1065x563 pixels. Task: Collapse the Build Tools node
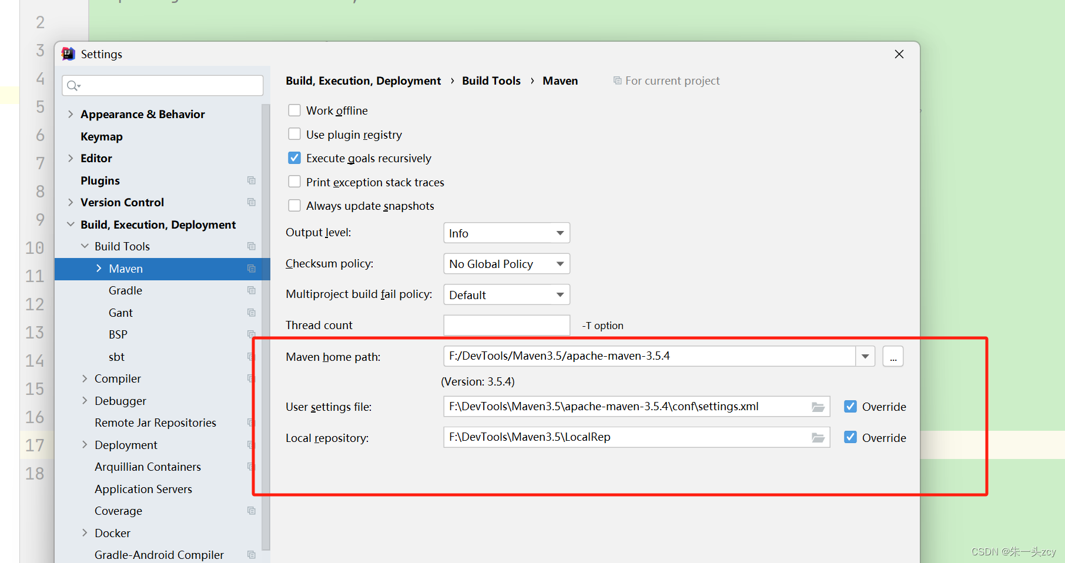[x=85, y=246]
